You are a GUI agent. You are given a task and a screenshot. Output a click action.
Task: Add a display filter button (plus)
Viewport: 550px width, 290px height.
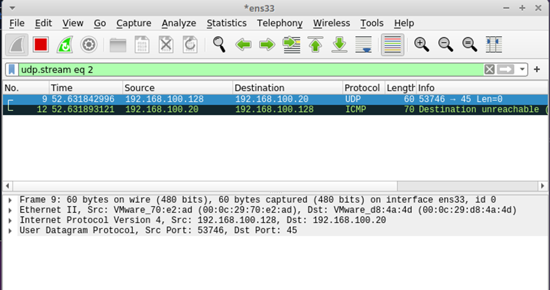(537, 70)
